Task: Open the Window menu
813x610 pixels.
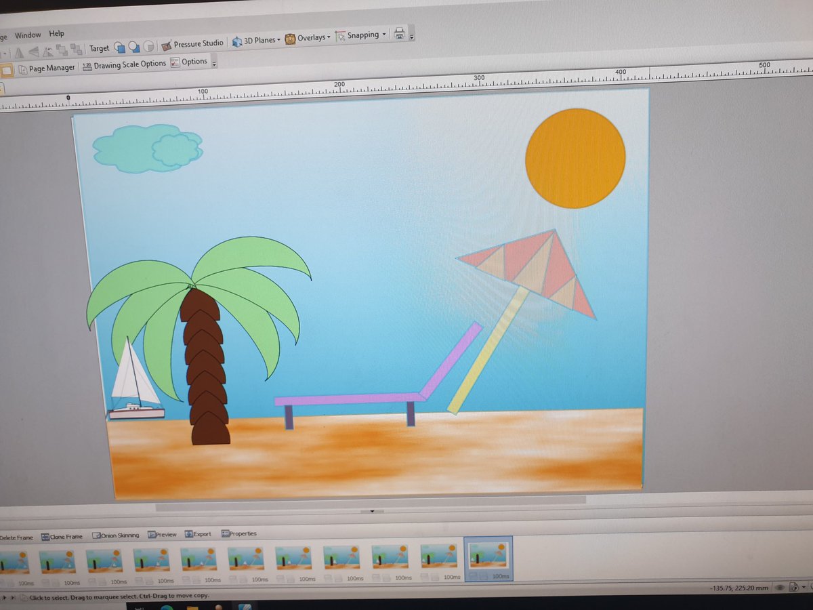Action: pos(28,35)
